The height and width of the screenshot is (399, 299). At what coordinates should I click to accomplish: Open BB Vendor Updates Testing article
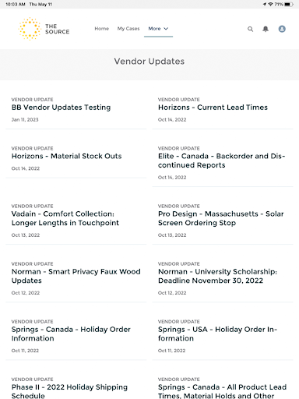pyautogui.click(x=61, y=108)
